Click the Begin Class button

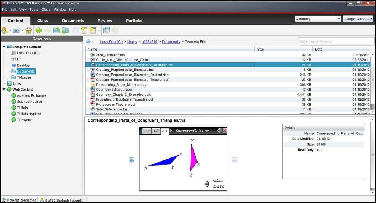(356, 19)
